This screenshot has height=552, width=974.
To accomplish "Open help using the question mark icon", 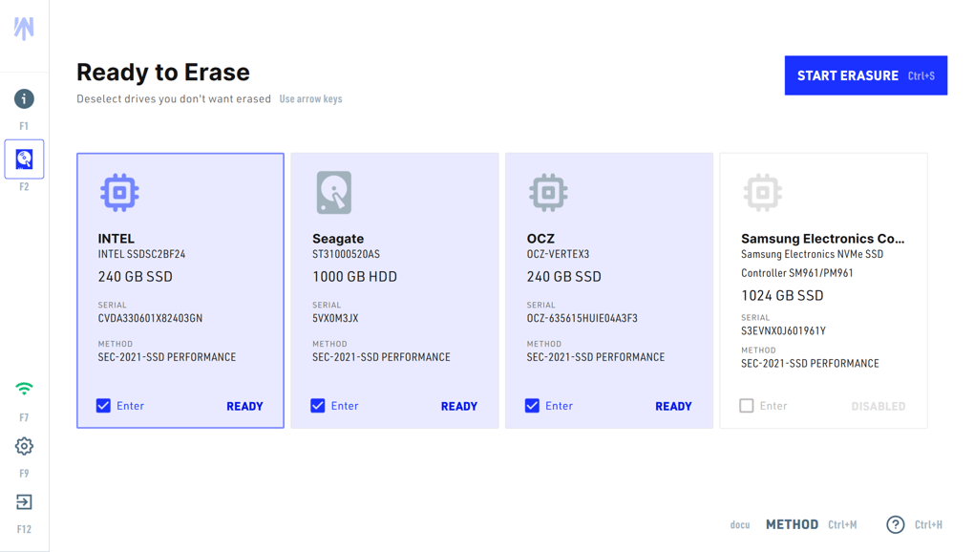I will (x=895, y=524).
